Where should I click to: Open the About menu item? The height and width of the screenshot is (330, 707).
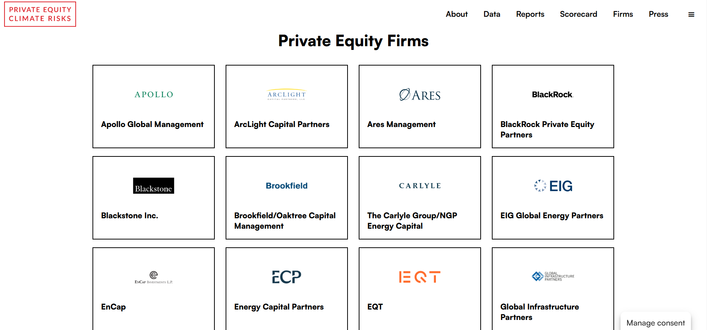point(456,14)
